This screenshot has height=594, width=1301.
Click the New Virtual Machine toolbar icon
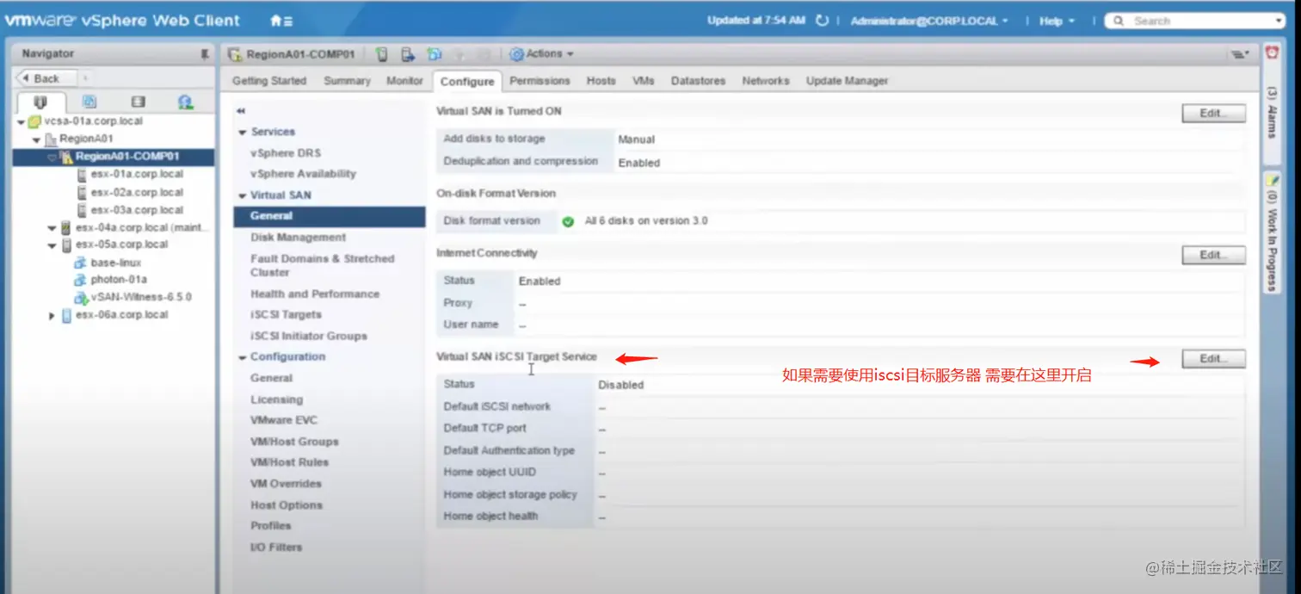pyautogui.click(x=435, y=54)
